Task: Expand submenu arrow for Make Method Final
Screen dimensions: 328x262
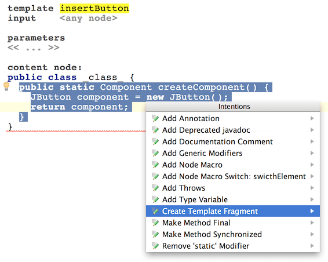Action: tap(312, 223)
